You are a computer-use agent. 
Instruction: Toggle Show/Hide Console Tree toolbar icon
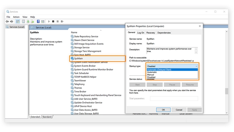tap(18, 21)
